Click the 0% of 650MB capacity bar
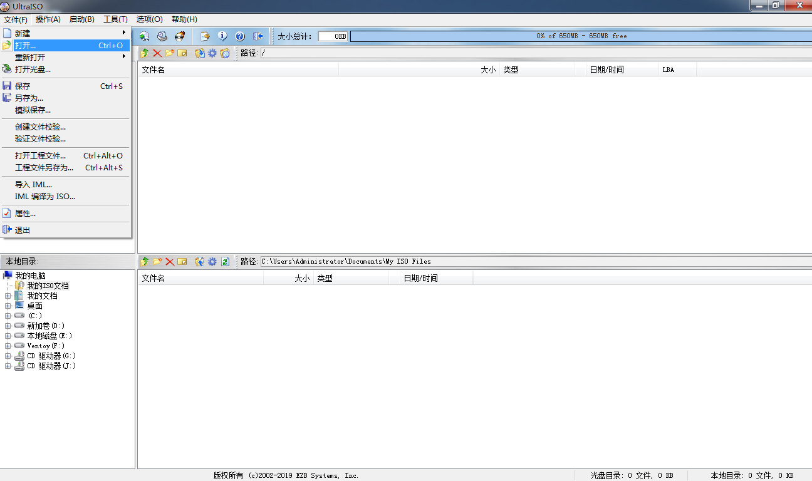The image size is (812, 481). (581, 36)
